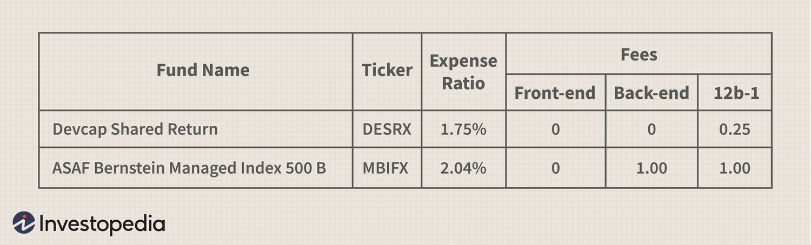Click the DESRX ticker cell
811x245 pixels.
point(387,130)
